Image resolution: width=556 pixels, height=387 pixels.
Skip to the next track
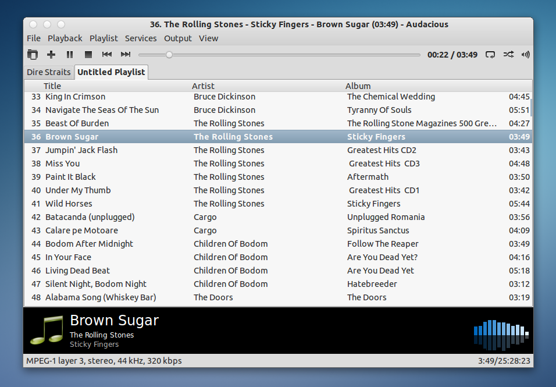pos(126,55)
